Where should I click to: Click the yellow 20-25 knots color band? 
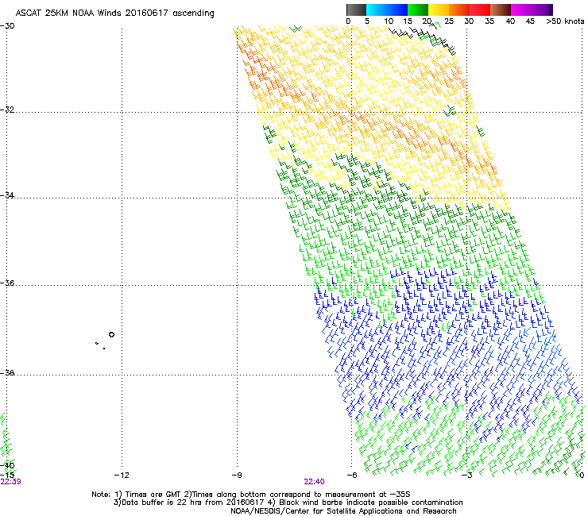tap(439, 10)
